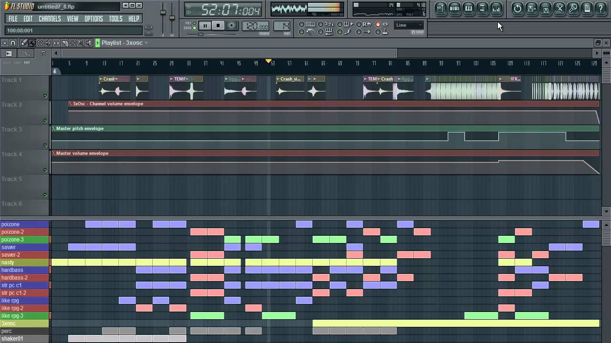
Task: Select SONG playback mode
Action: 195,28
